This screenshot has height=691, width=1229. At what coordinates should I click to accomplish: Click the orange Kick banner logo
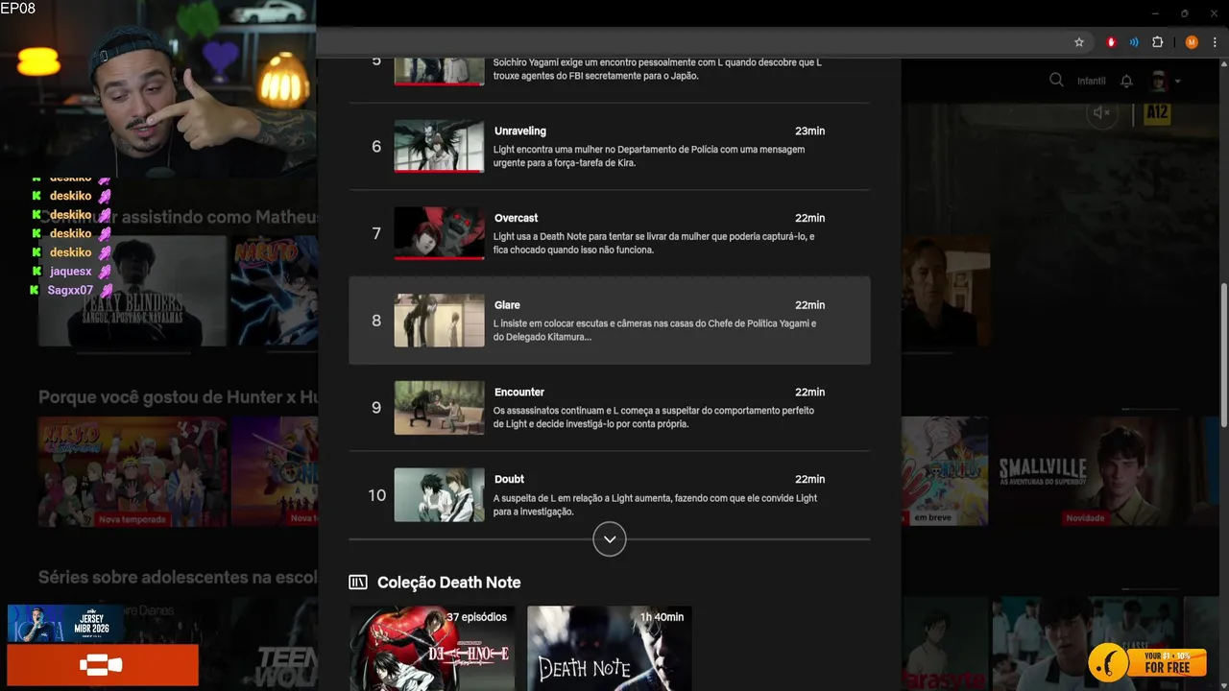(x=102, y=664)
